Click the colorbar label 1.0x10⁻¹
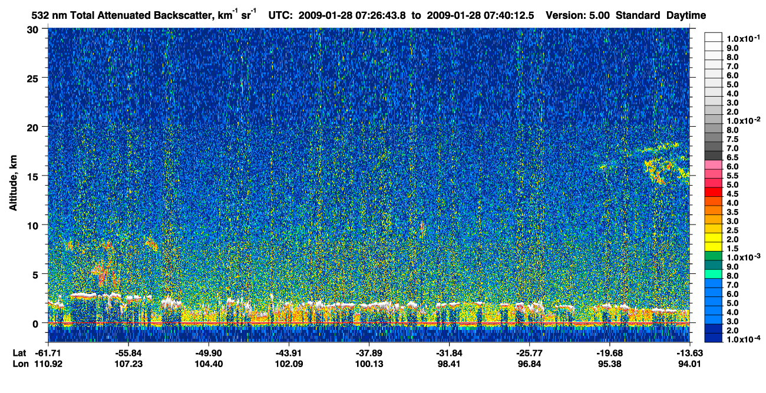Image resolution: width=766 pixels, height=393 pixels. coord(744,38)
